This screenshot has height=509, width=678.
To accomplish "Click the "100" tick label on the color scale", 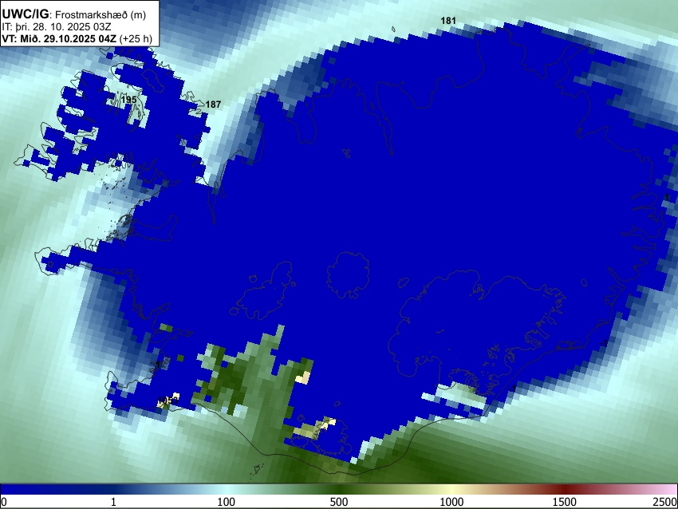I will pyautogui.click(x=227, y=502).
